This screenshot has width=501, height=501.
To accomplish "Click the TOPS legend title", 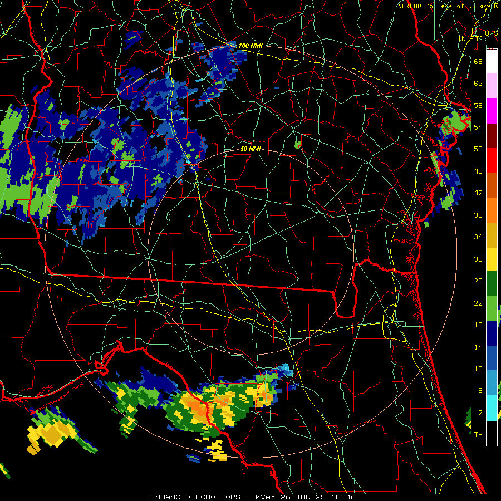I will (x=489, y=33).
